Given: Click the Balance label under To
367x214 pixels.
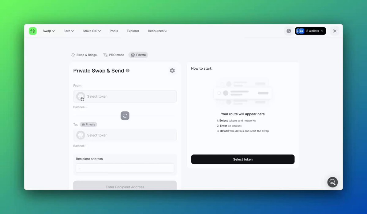Looking at the screenshot, I should click(80, 146).
